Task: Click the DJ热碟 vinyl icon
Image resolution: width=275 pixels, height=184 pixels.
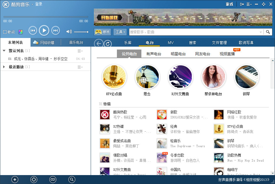Action: [105, 129]
